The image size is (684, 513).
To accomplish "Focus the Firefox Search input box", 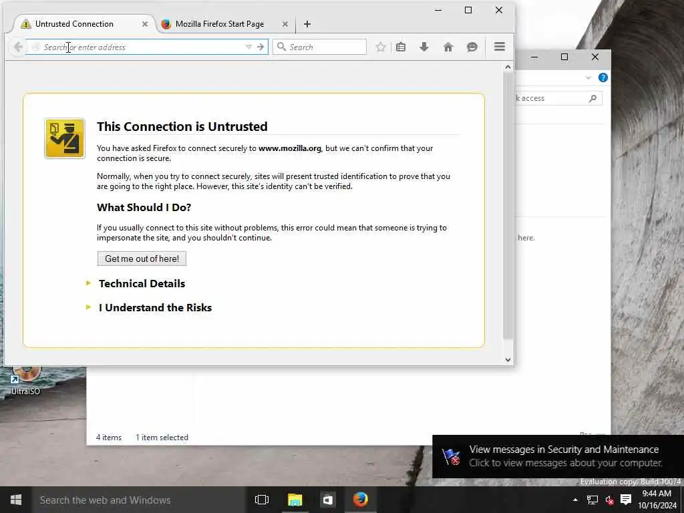I will click(x=319, y=47).
